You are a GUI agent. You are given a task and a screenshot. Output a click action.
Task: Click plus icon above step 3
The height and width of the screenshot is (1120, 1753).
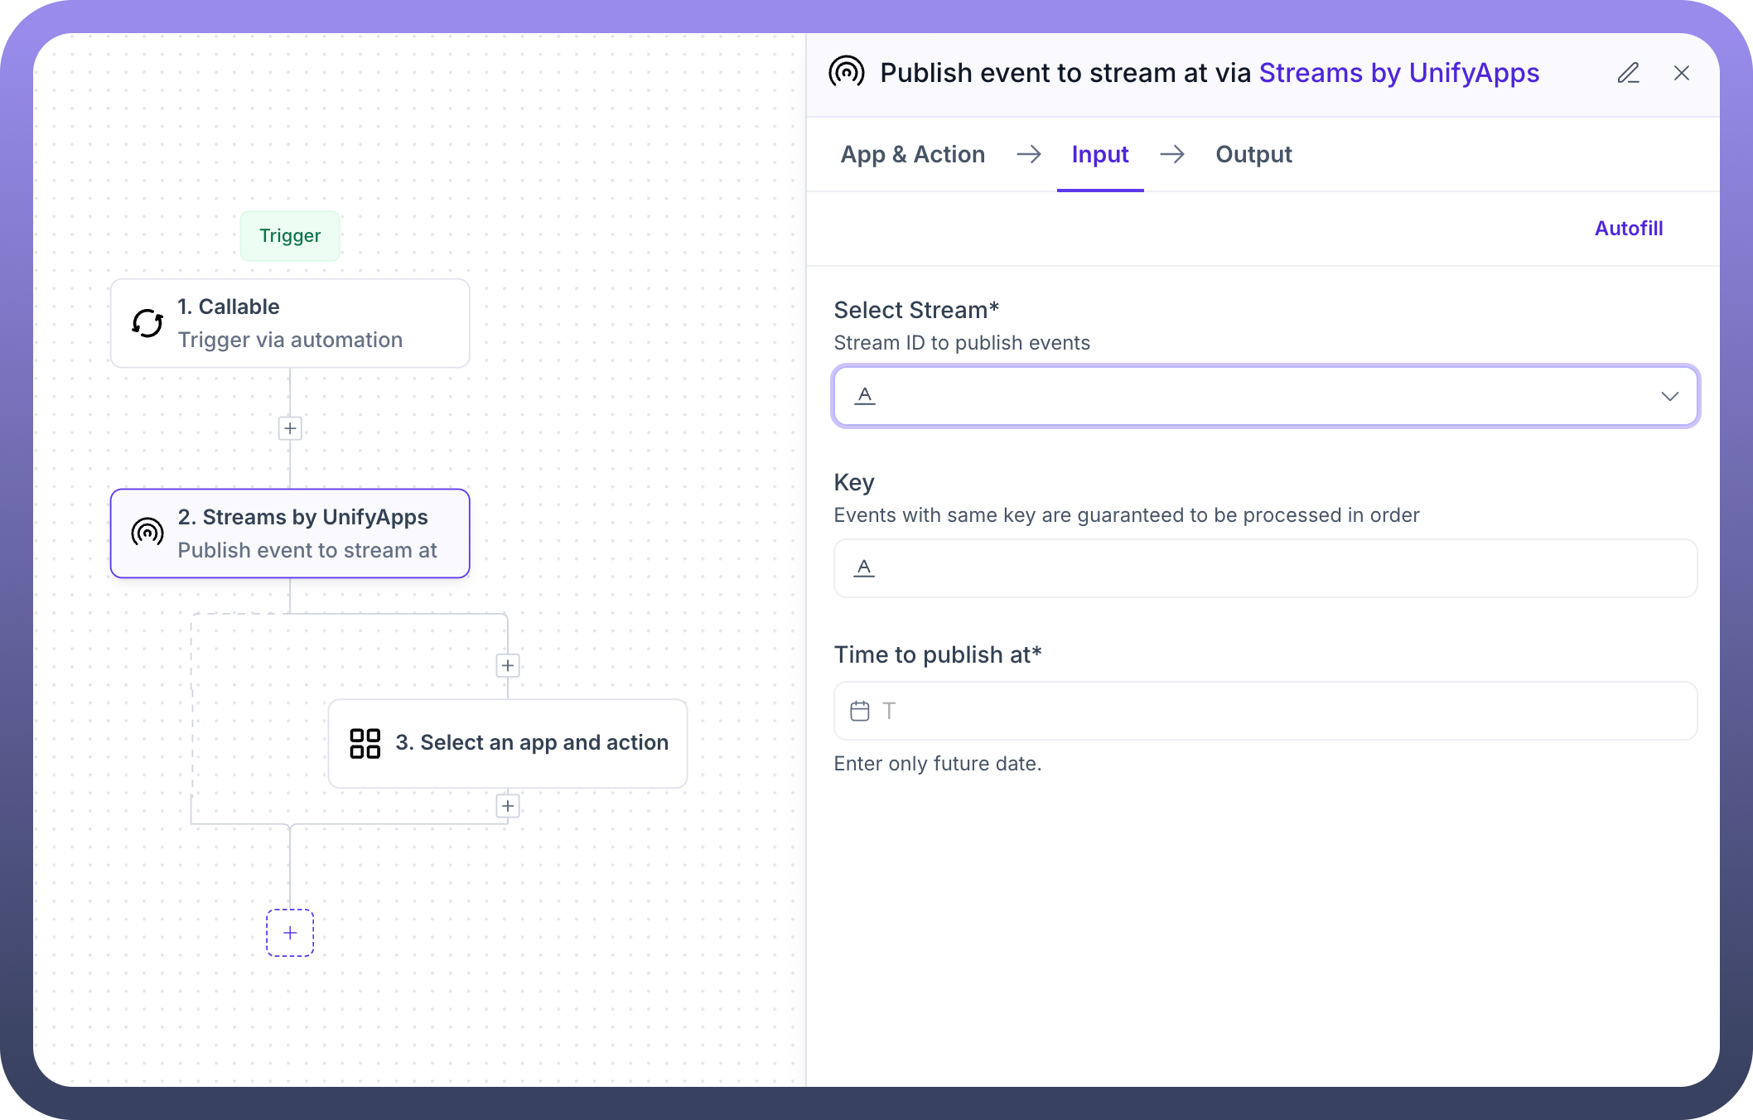coord(508,665)
